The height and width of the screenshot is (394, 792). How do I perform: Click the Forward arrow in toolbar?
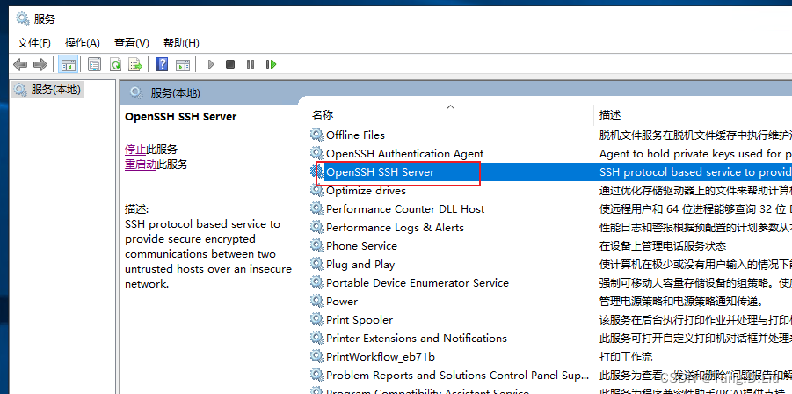(40, 64)
